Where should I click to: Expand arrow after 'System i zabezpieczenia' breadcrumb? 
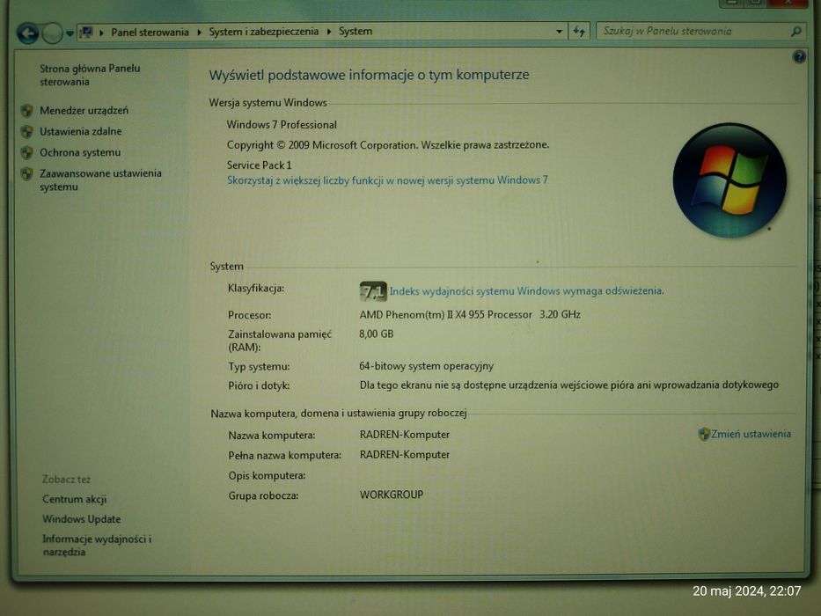[329, 32]
